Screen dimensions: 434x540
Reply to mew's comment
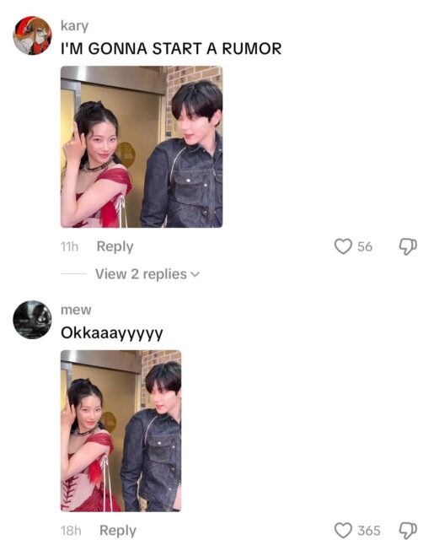click(118, 531)
